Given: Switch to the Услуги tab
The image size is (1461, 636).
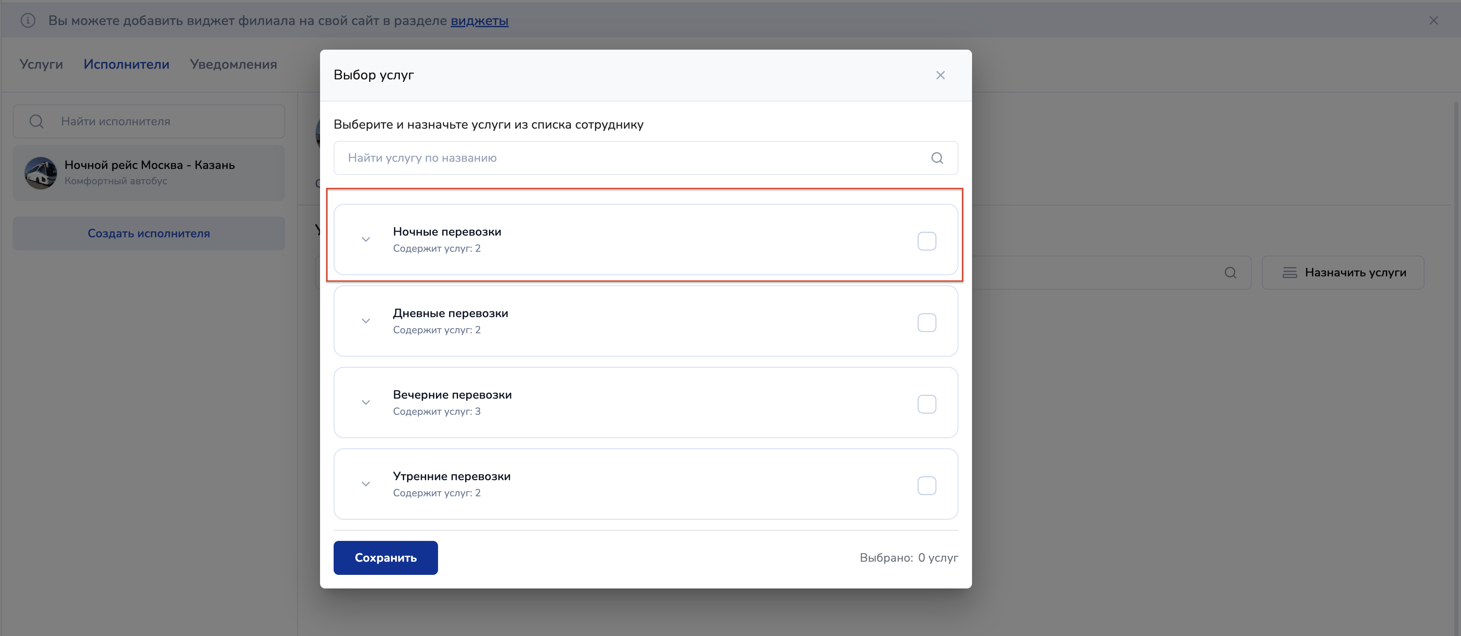Looking at the screenshot, I should click(41, 65).
